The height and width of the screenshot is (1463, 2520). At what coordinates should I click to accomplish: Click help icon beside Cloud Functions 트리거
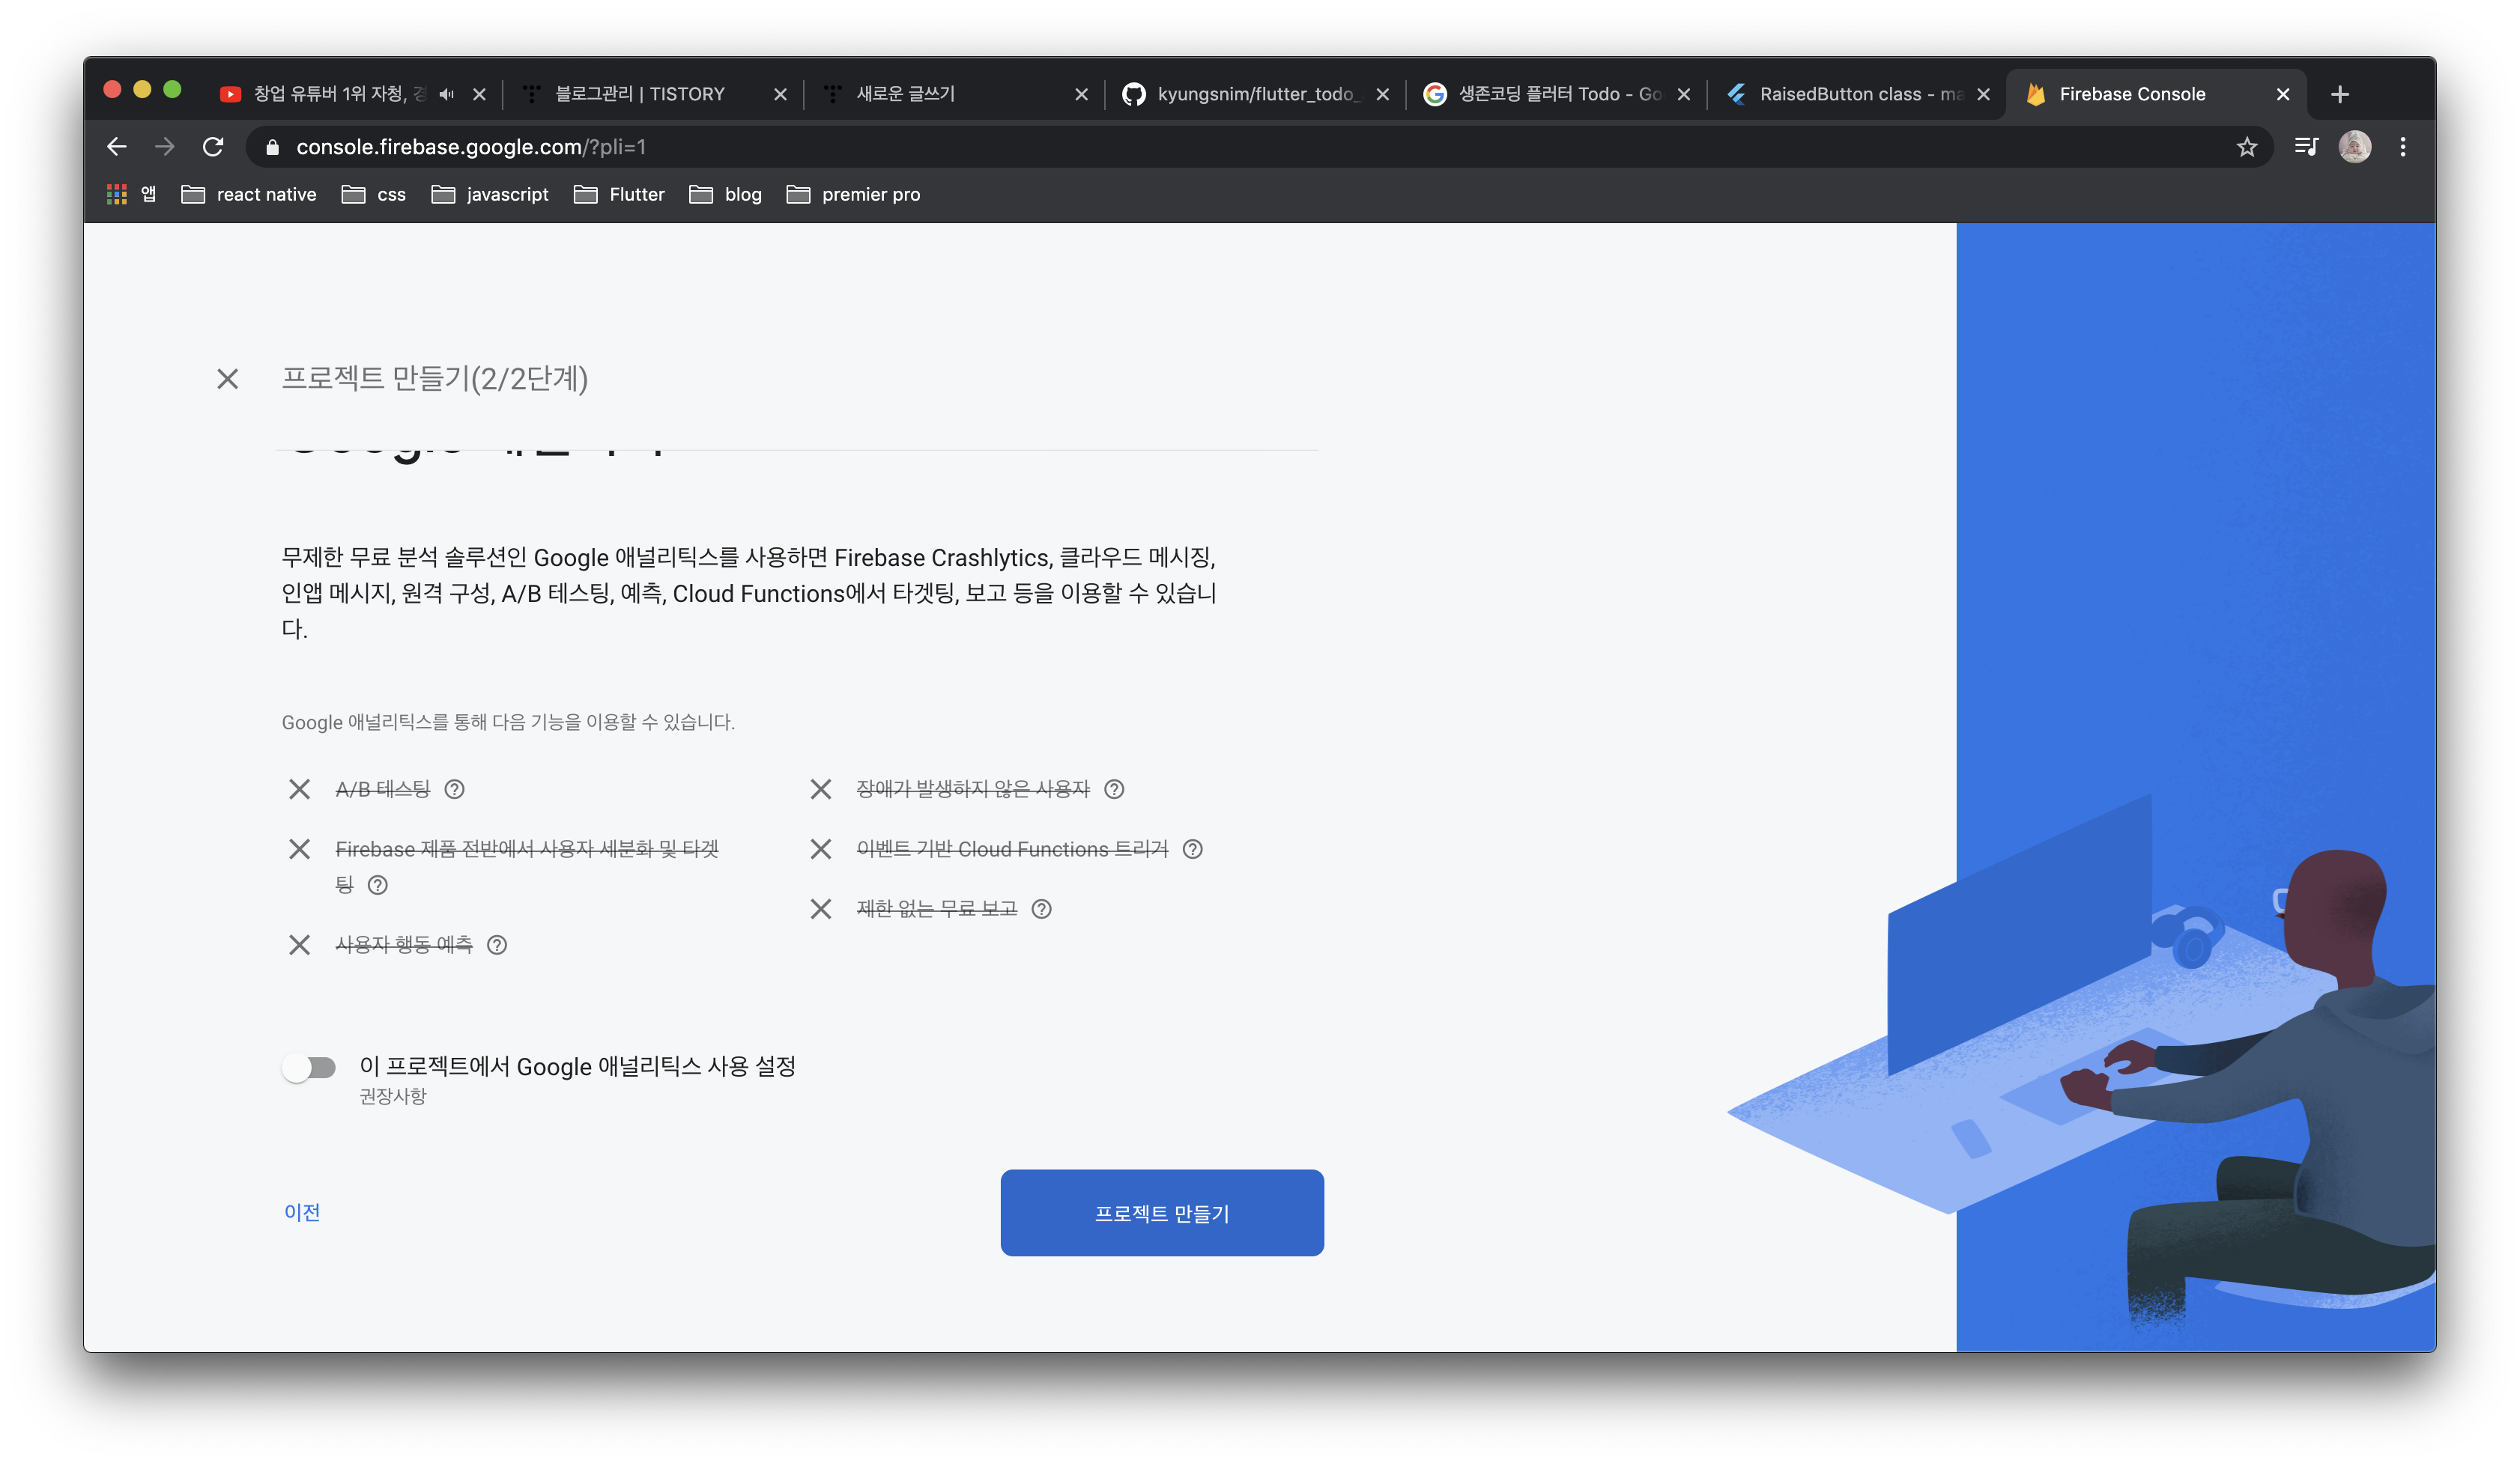point(1192,849)
